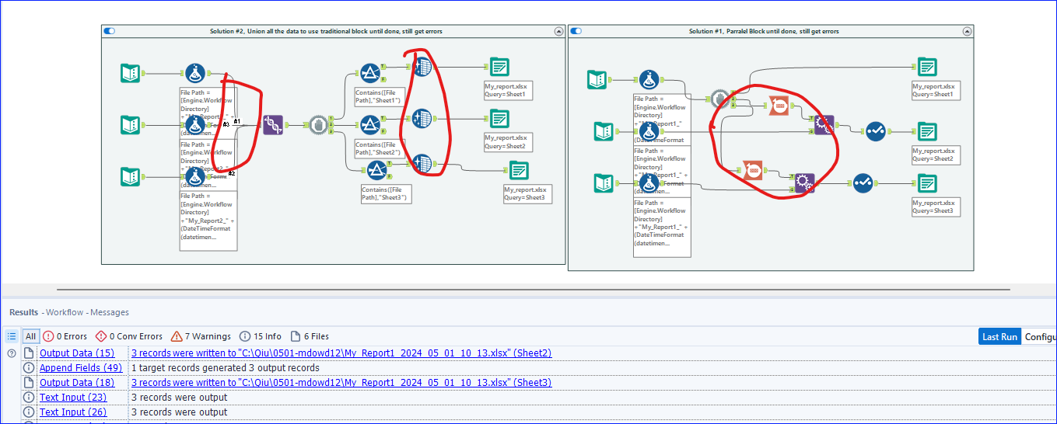Screen dimensions: 1057x424
Task: Disable the Solution #1 container toggle
Action: (x=576, y=31)
